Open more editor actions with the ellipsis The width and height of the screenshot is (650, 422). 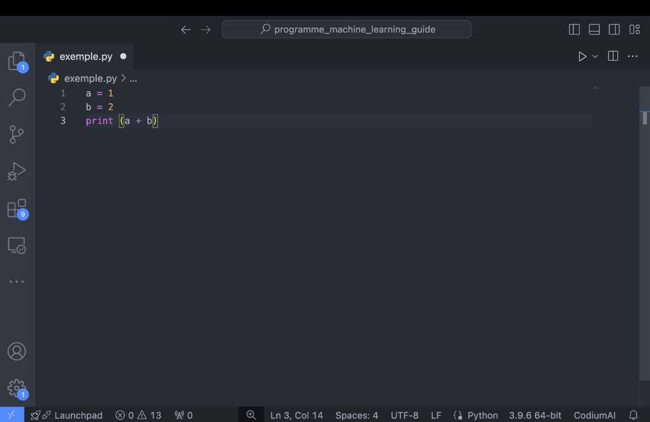[x=632, y=56]
